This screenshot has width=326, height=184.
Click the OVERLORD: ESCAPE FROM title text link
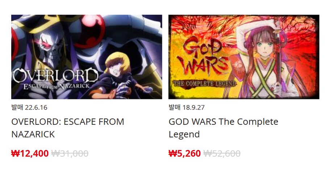[68, 128]
